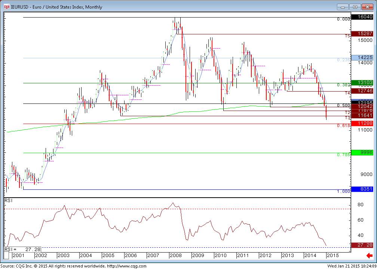The height and width of the screenshot is (269, 377).
Task: Click the 2008 year marker on time axis
Action: pos(175,256)
